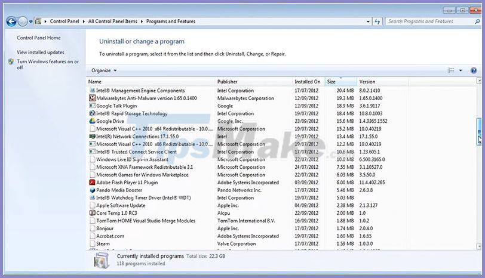This screenshot has height=278, width=485.
Task: Sort by the Name column header
Action: (151, 82)
